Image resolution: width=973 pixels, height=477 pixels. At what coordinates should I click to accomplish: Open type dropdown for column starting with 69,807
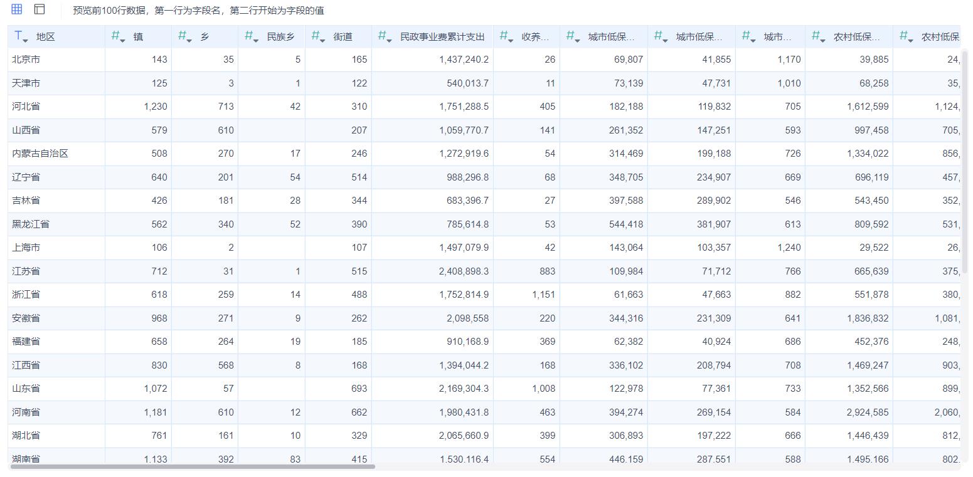[x=573, y=36]
